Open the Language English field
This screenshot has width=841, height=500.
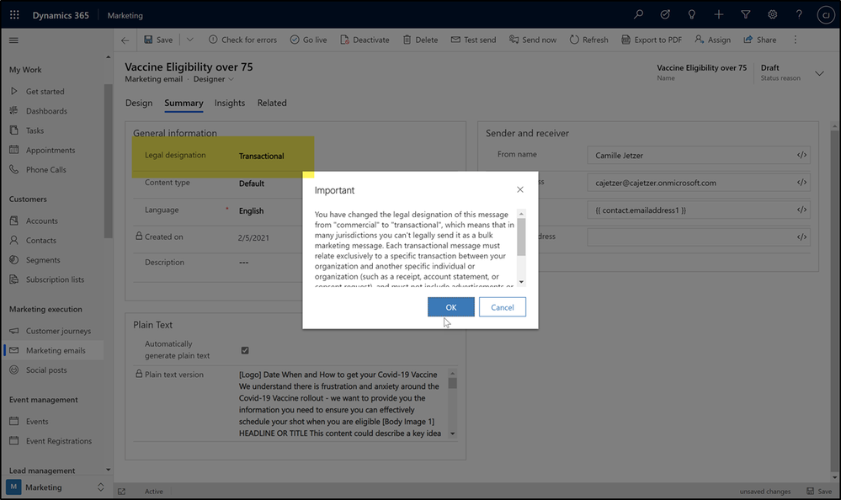[x=251, y=210]
